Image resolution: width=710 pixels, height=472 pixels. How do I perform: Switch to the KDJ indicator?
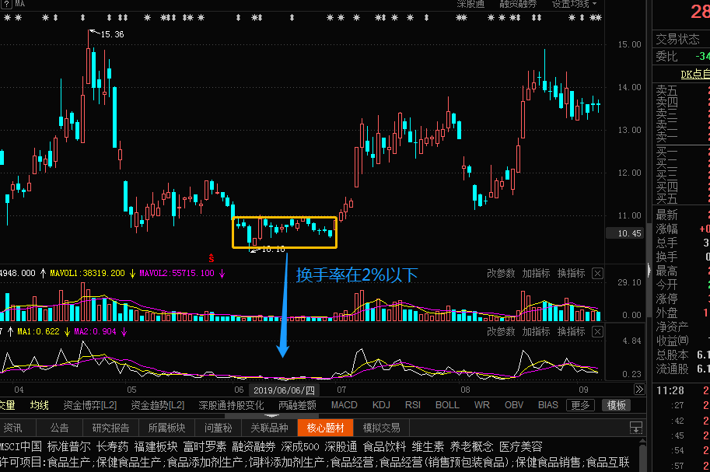[381, 404]
